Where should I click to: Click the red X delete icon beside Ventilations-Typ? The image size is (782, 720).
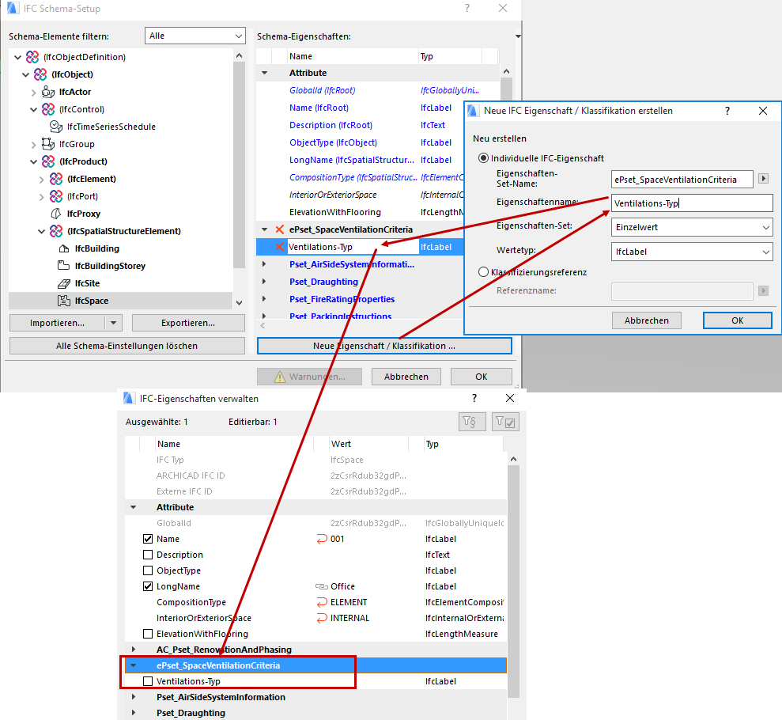pyautogui.click(x=280, y=247)
